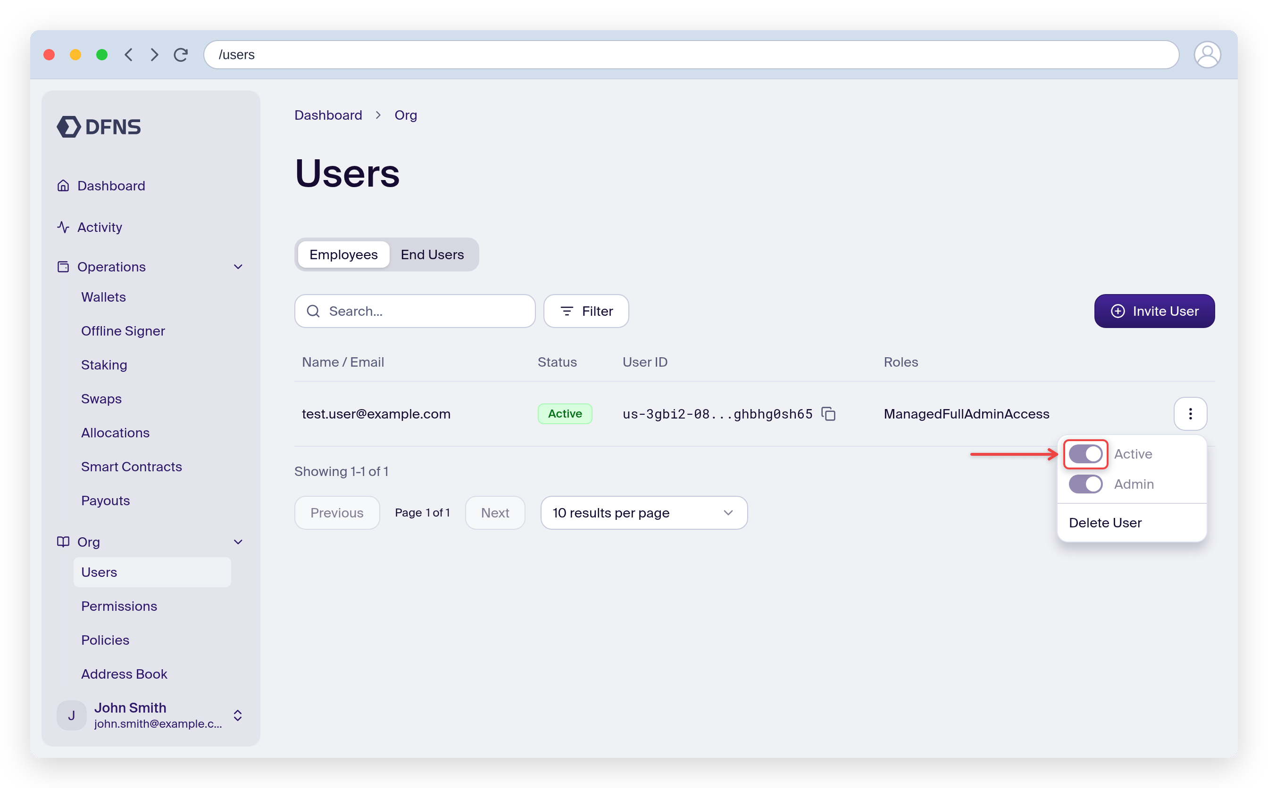The height and width of the screenshot is (788, 1268).
Task: Open Smart Contracts in the sidebar
Action: coord(132,467)
